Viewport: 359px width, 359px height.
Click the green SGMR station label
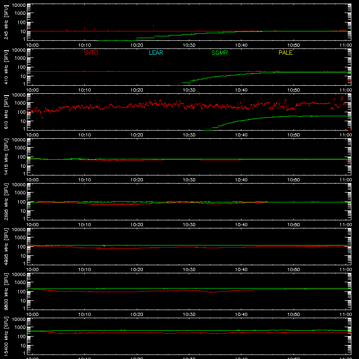click(219, 53)
